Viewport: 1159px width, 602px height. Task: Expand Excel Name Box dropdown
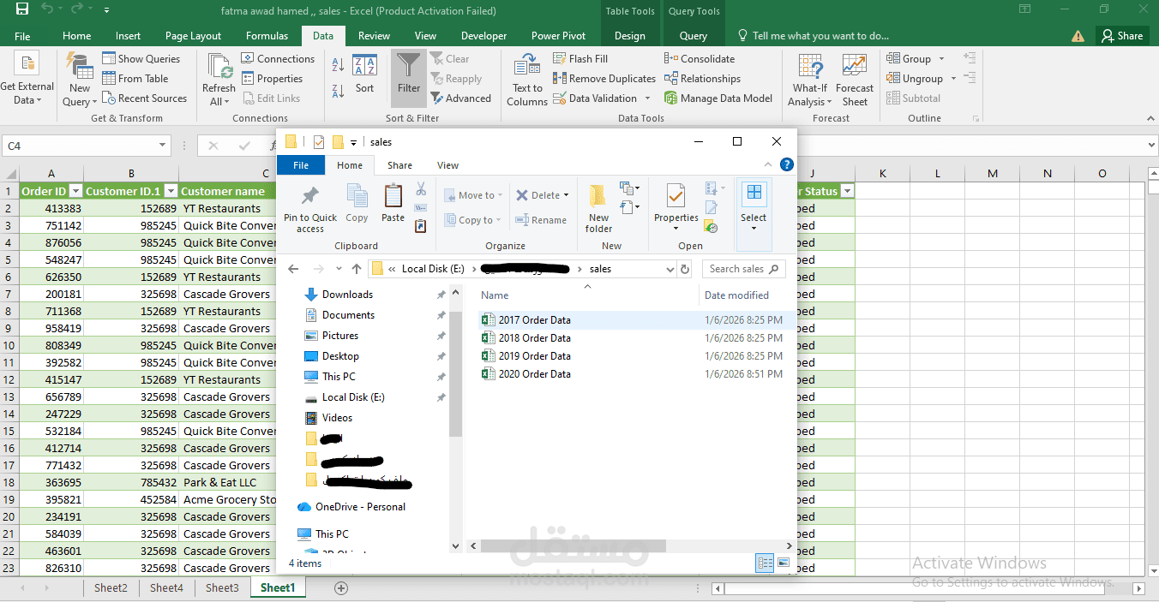tap(163, 146)
